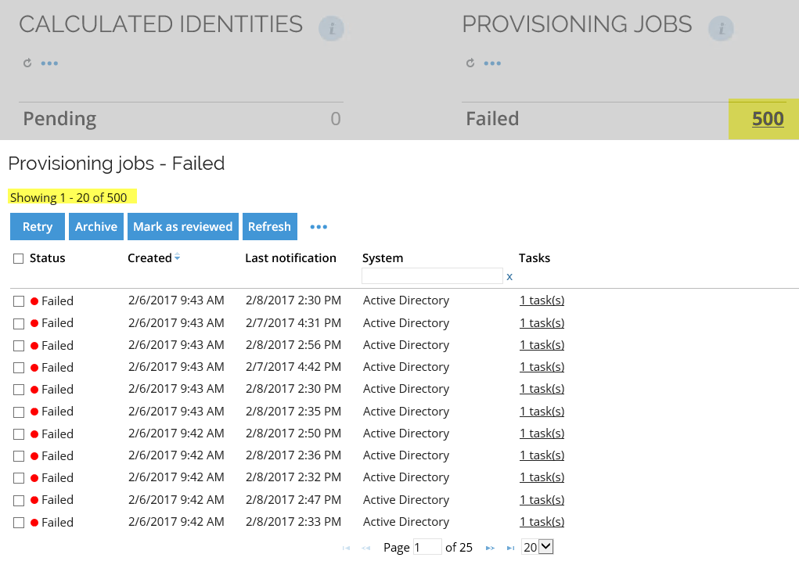
Task: Click the System filter text box
Action: tap(432, 276)
